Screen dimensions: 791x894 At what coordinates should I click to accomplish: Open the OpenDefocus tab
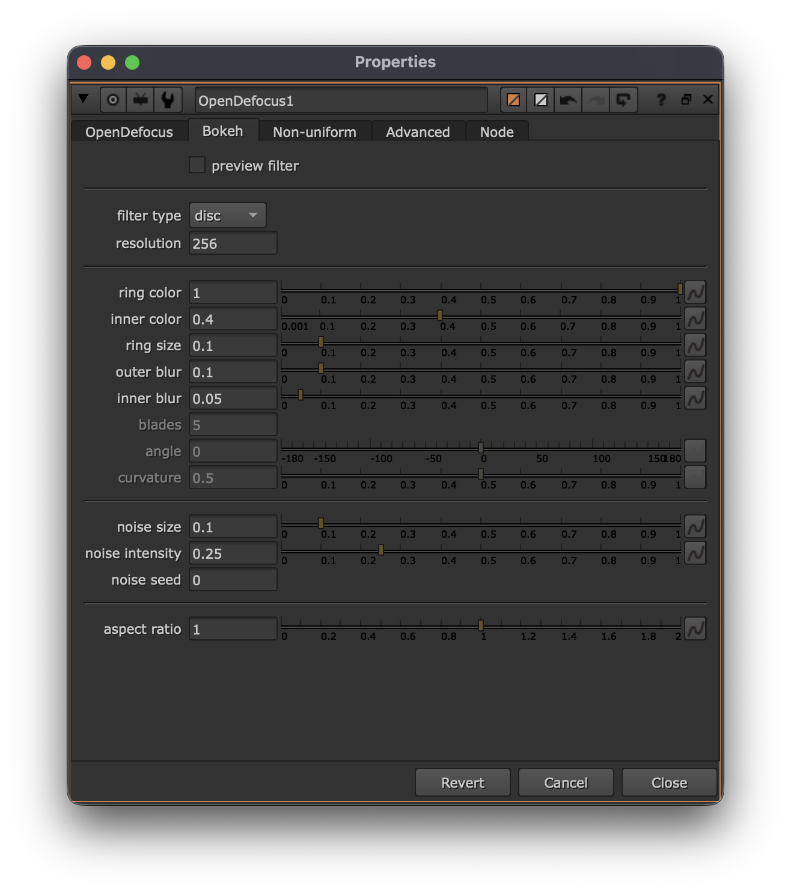(x=129, y=132)
